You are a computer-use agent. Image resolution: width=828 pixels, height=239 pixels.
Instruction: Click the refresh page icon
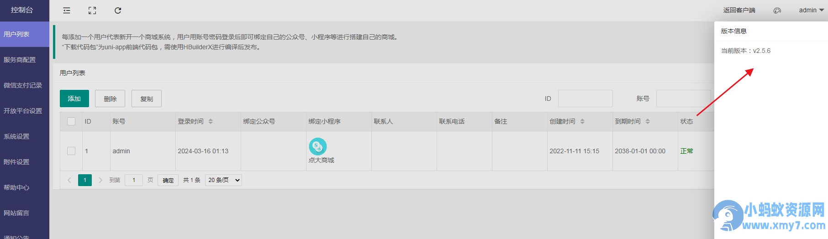tap(118, 10)
